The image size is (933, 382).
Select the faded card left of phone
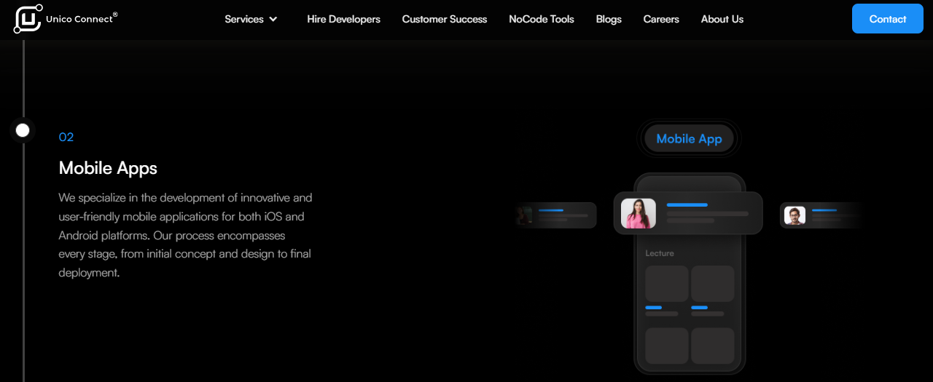pos(555,215)
